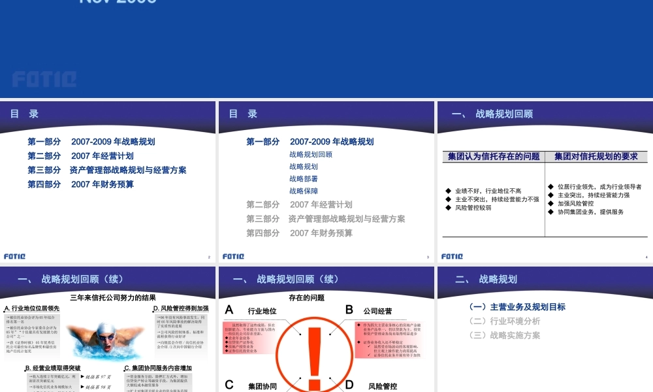The height and width of the screenshot is (392, 653).
Task: Click the B 公司经营 label
Action: [x=368, y=310]
